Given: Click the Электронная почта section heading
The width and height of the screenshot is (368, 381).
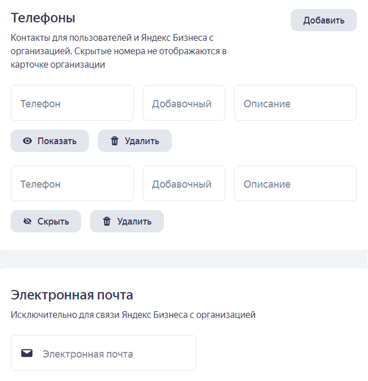Looking at the screenshot, I should click(72, 295).
